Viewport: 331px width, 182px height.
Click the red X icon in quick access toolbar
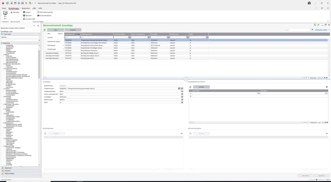click(x=26, y=3)
